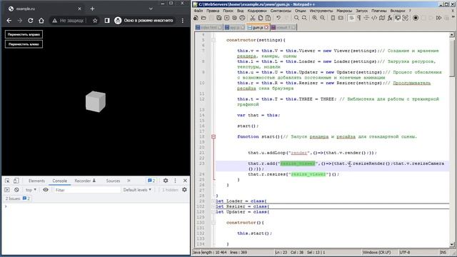This screenshot has width=457, height=257.
Task: Activate DevTools inspect element picker
Action: coord(8,181)
